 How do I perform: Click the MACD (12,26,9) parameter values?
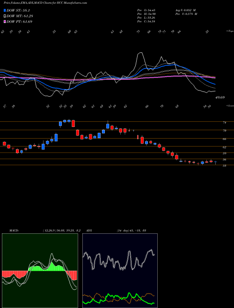[61, 231]
